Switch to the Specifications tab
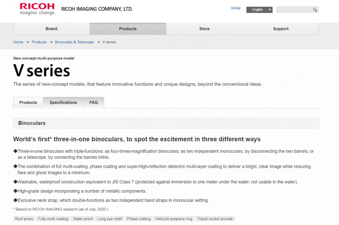 pos(63,103)
